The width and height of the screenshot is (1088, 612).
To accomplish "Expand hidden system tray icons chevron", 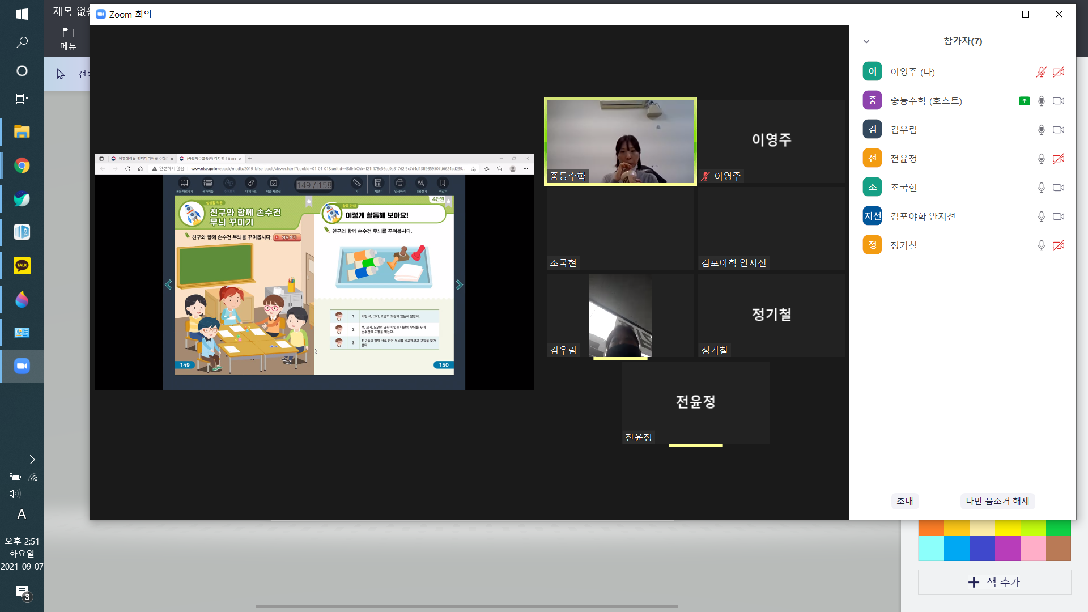I will (32, 460).
